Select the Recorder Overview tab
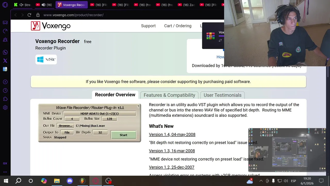330x186 pixels. (x=115, y=95)
